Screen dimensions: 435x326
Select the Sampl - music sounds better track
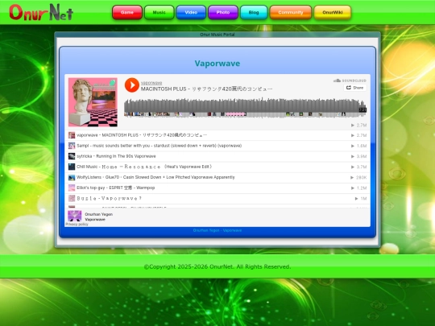[x=217, y=146]
